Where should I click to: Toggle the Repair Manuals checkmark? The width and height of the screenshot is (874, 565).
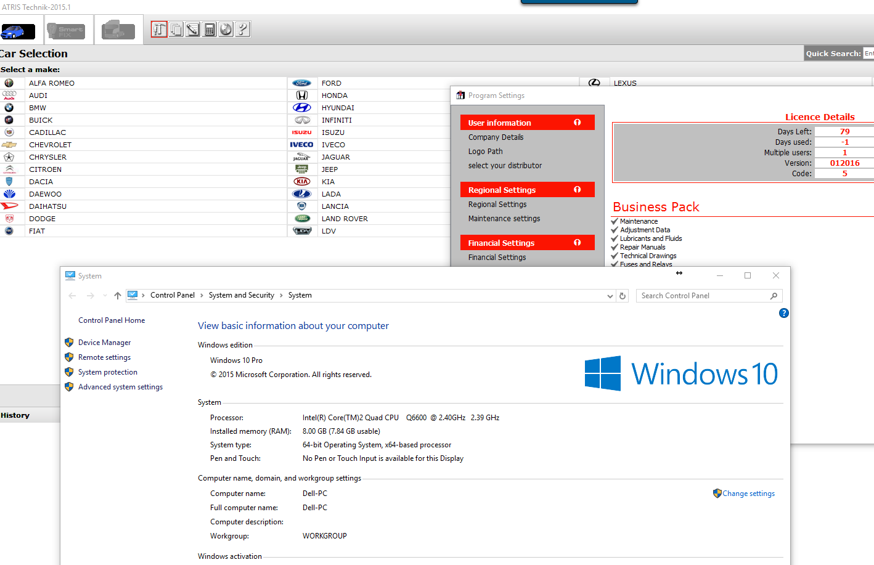(x=615, y=247)
